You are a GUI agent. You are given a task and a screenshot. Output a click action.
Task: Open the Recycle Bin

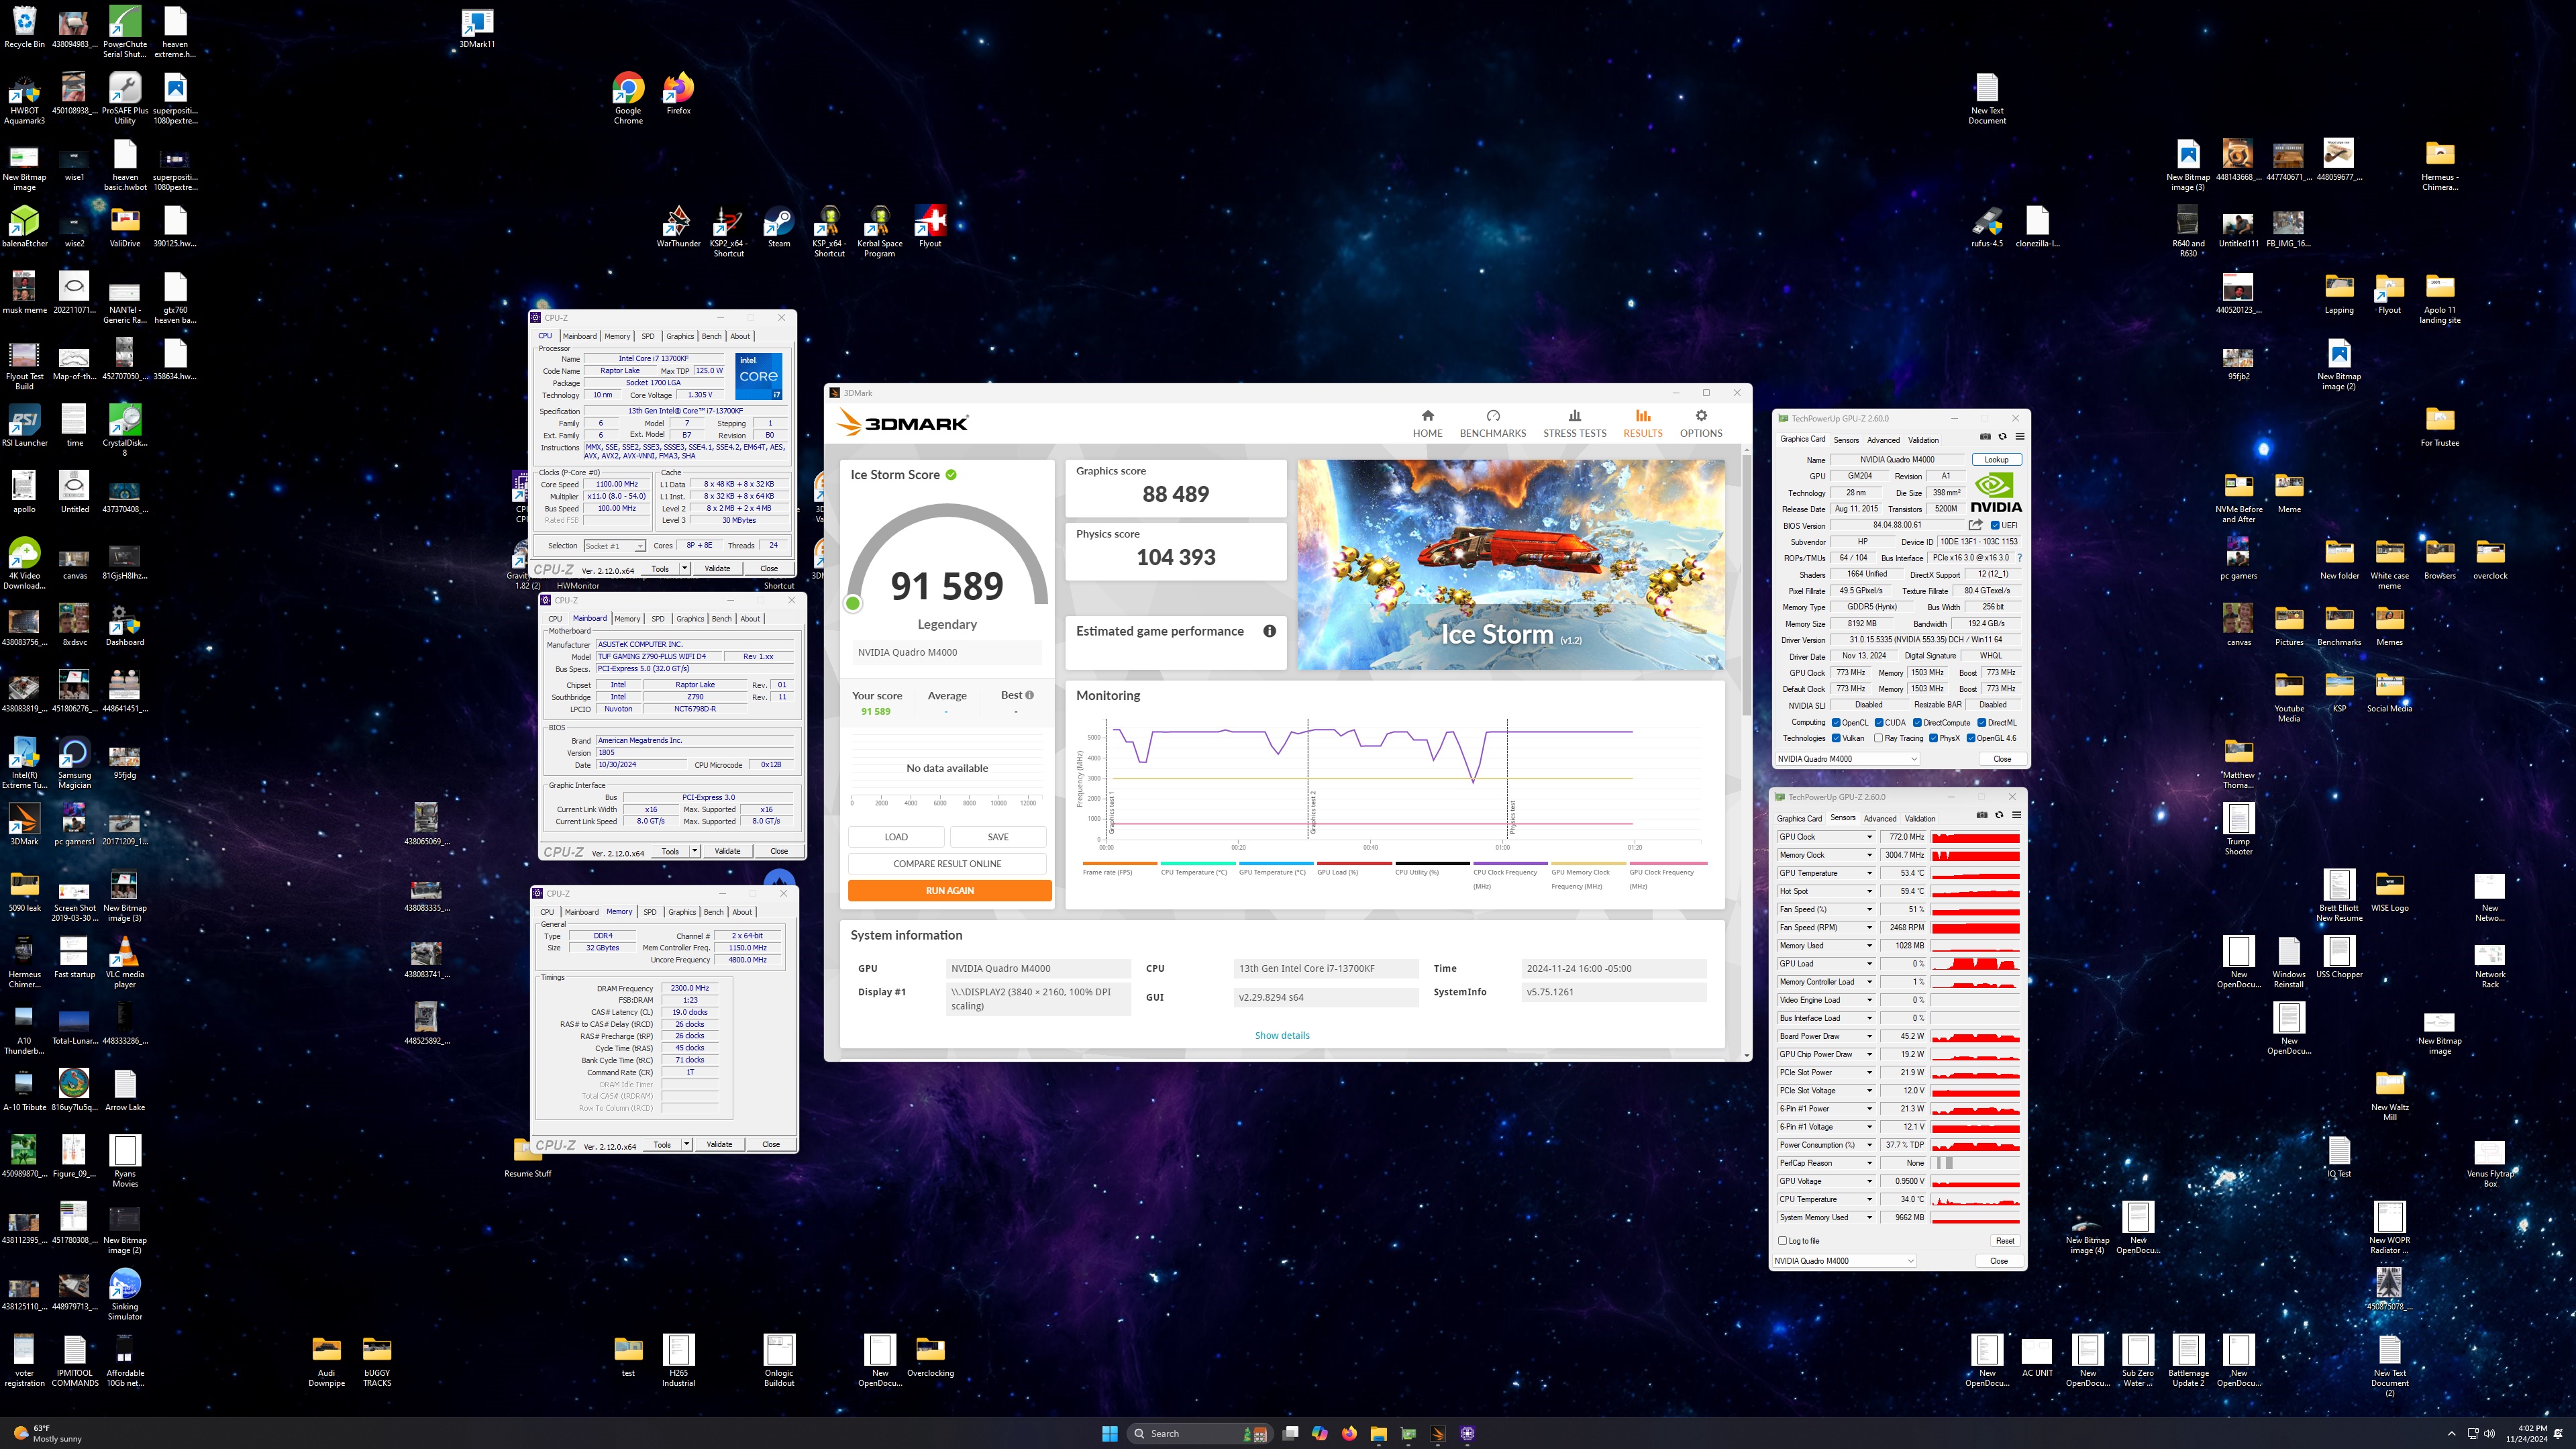(24, 28)
